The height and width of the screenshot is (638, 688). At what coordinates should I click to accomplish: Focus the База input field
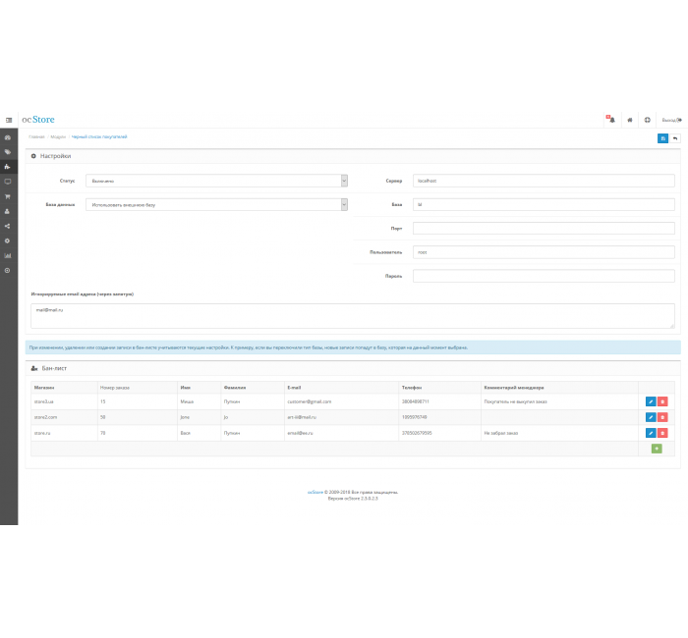[544, 204]
